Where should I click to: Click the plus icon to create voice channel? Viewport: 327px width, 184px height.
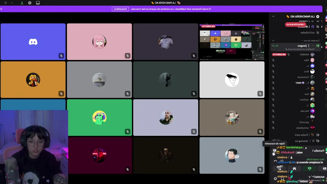click(273, 40)
